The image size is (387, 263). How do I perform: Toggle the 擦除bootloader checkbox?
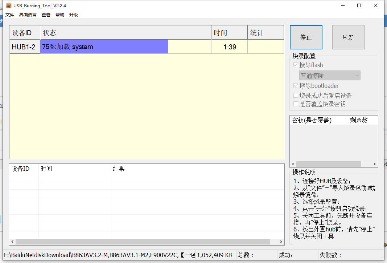tap(296, 86)
